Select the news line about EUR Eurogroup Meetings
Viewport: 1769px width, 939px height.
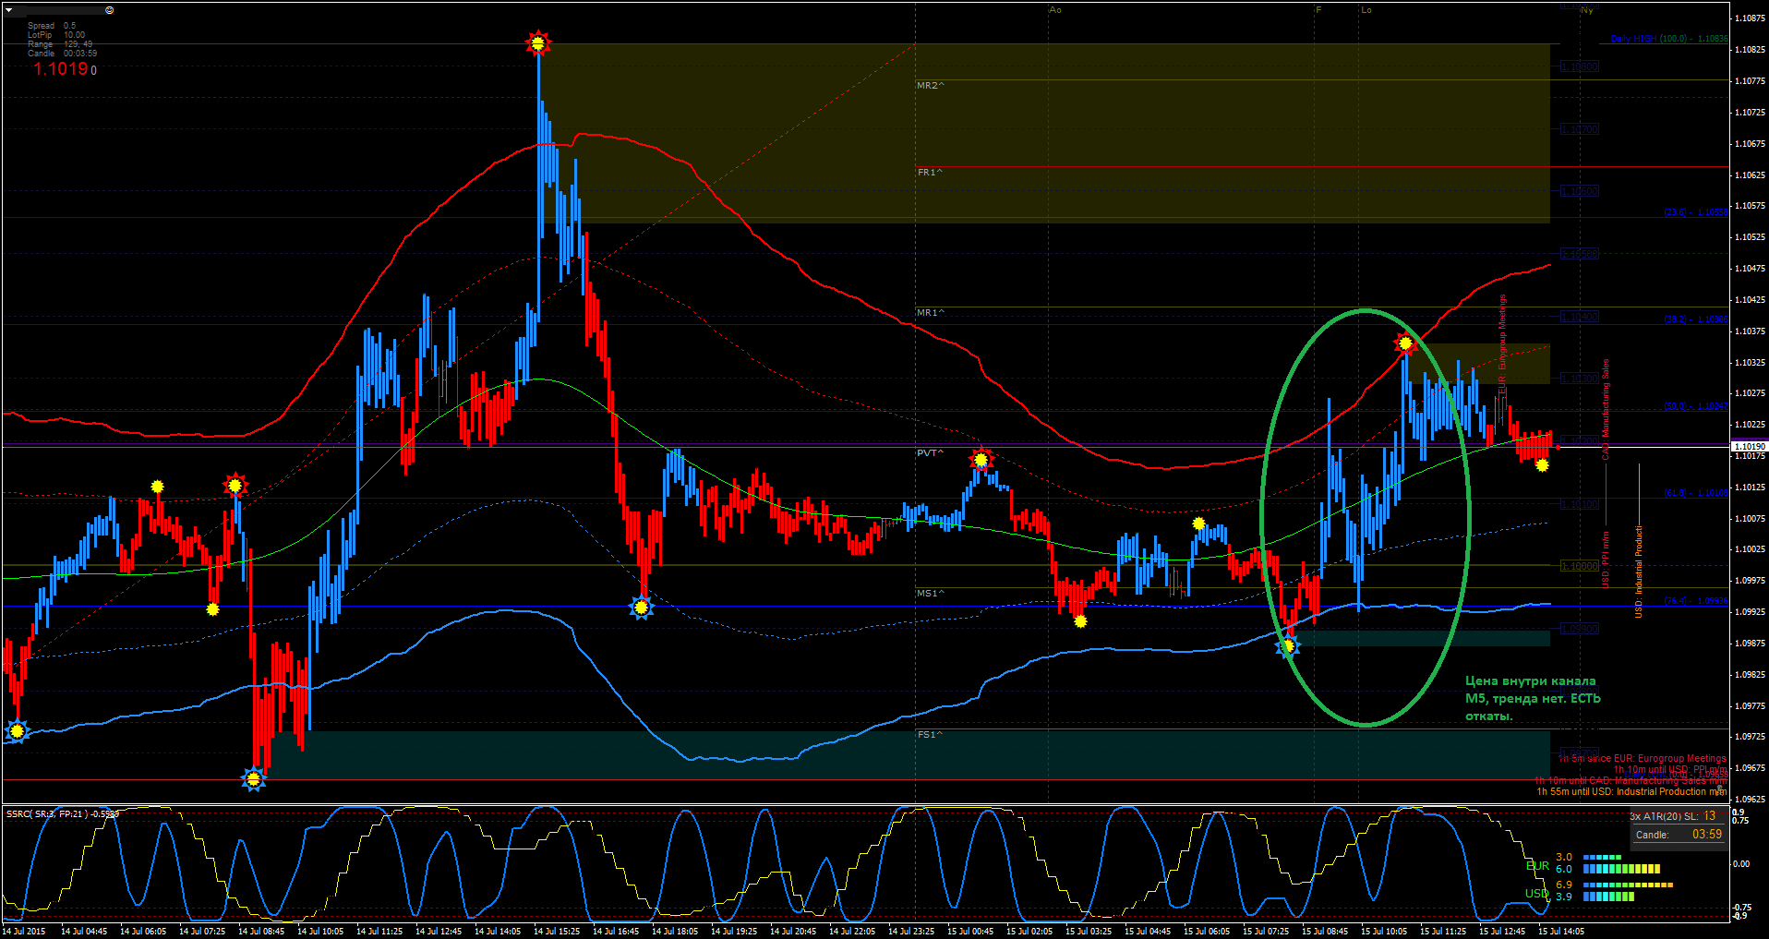(x=1642, y=759)
